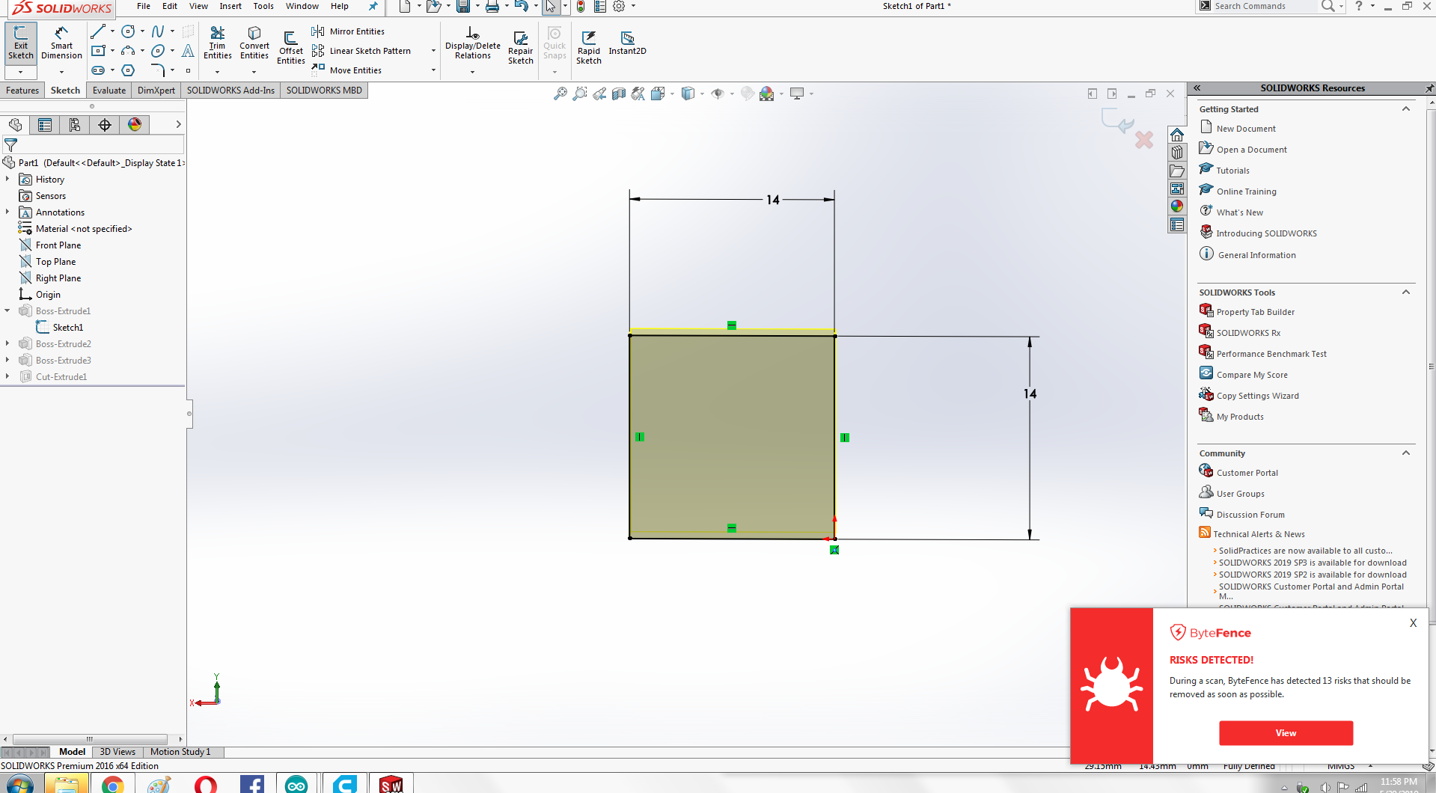Image resolution: width=1436 pixels, height=793 pixels.
Task: Click Convert Entities tool
Action: 254,43
